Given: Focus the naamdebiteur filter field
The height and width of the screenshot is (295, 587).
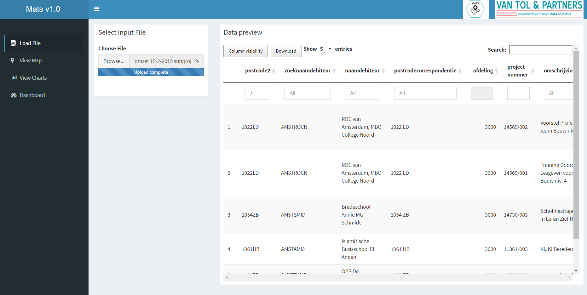Looking at the screenshot, I should [x=362, y=93].
